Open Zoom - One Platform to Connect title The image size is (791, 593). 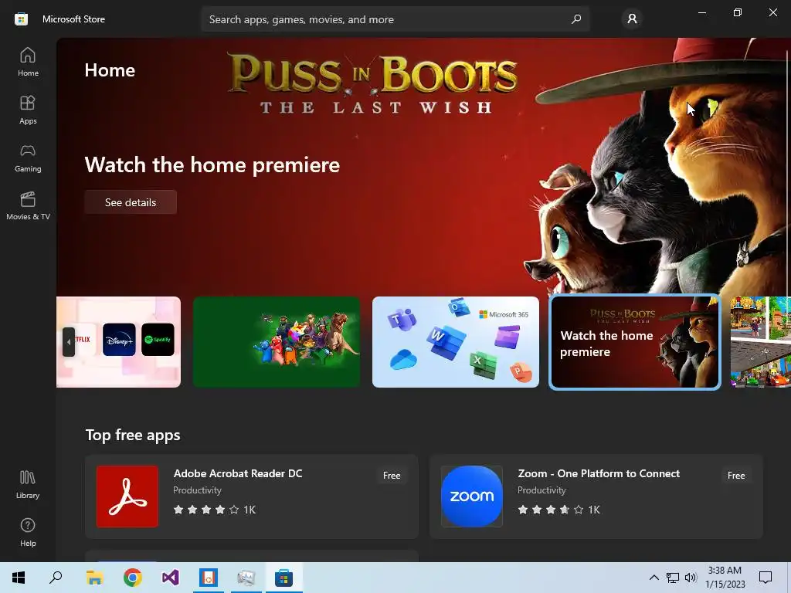[x=599, y=473]
